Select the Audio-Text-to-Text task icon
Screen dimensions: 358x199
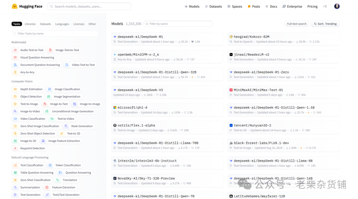click(15, 50)
